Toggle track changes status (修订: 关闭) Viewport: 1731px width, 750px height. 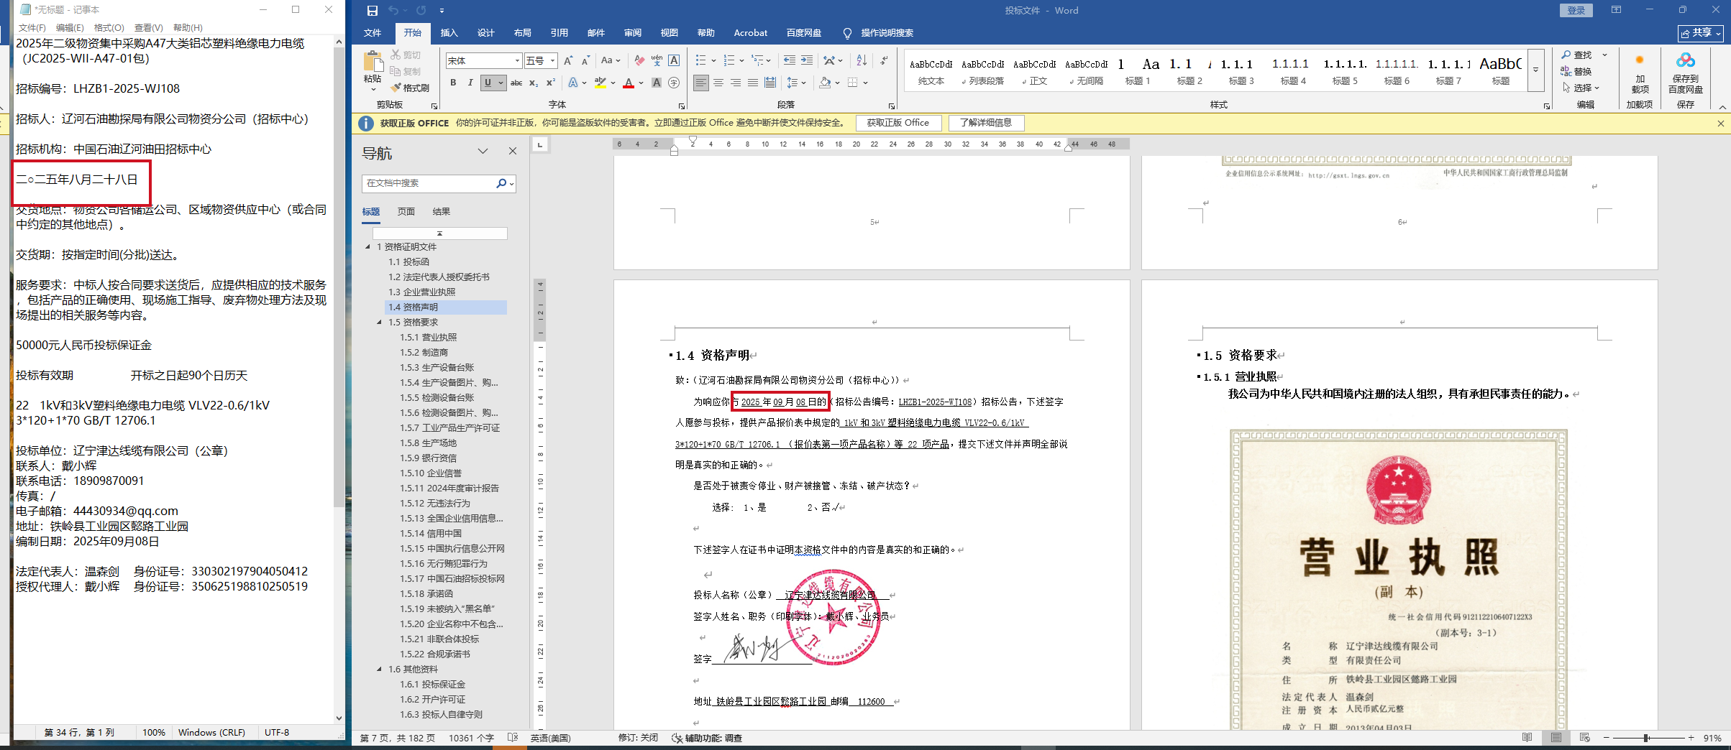tap(638, 738)
